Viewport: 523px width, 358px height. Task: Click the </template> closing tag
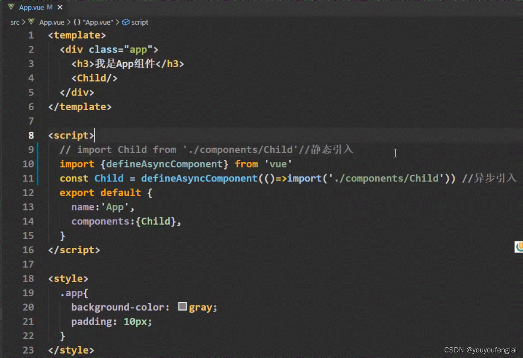(x=80, y=107)
